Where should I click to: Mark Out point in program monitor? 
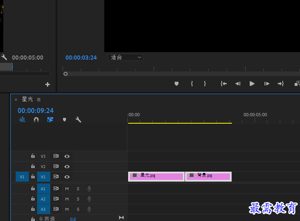pyautogui.click(x=205, y=84)
